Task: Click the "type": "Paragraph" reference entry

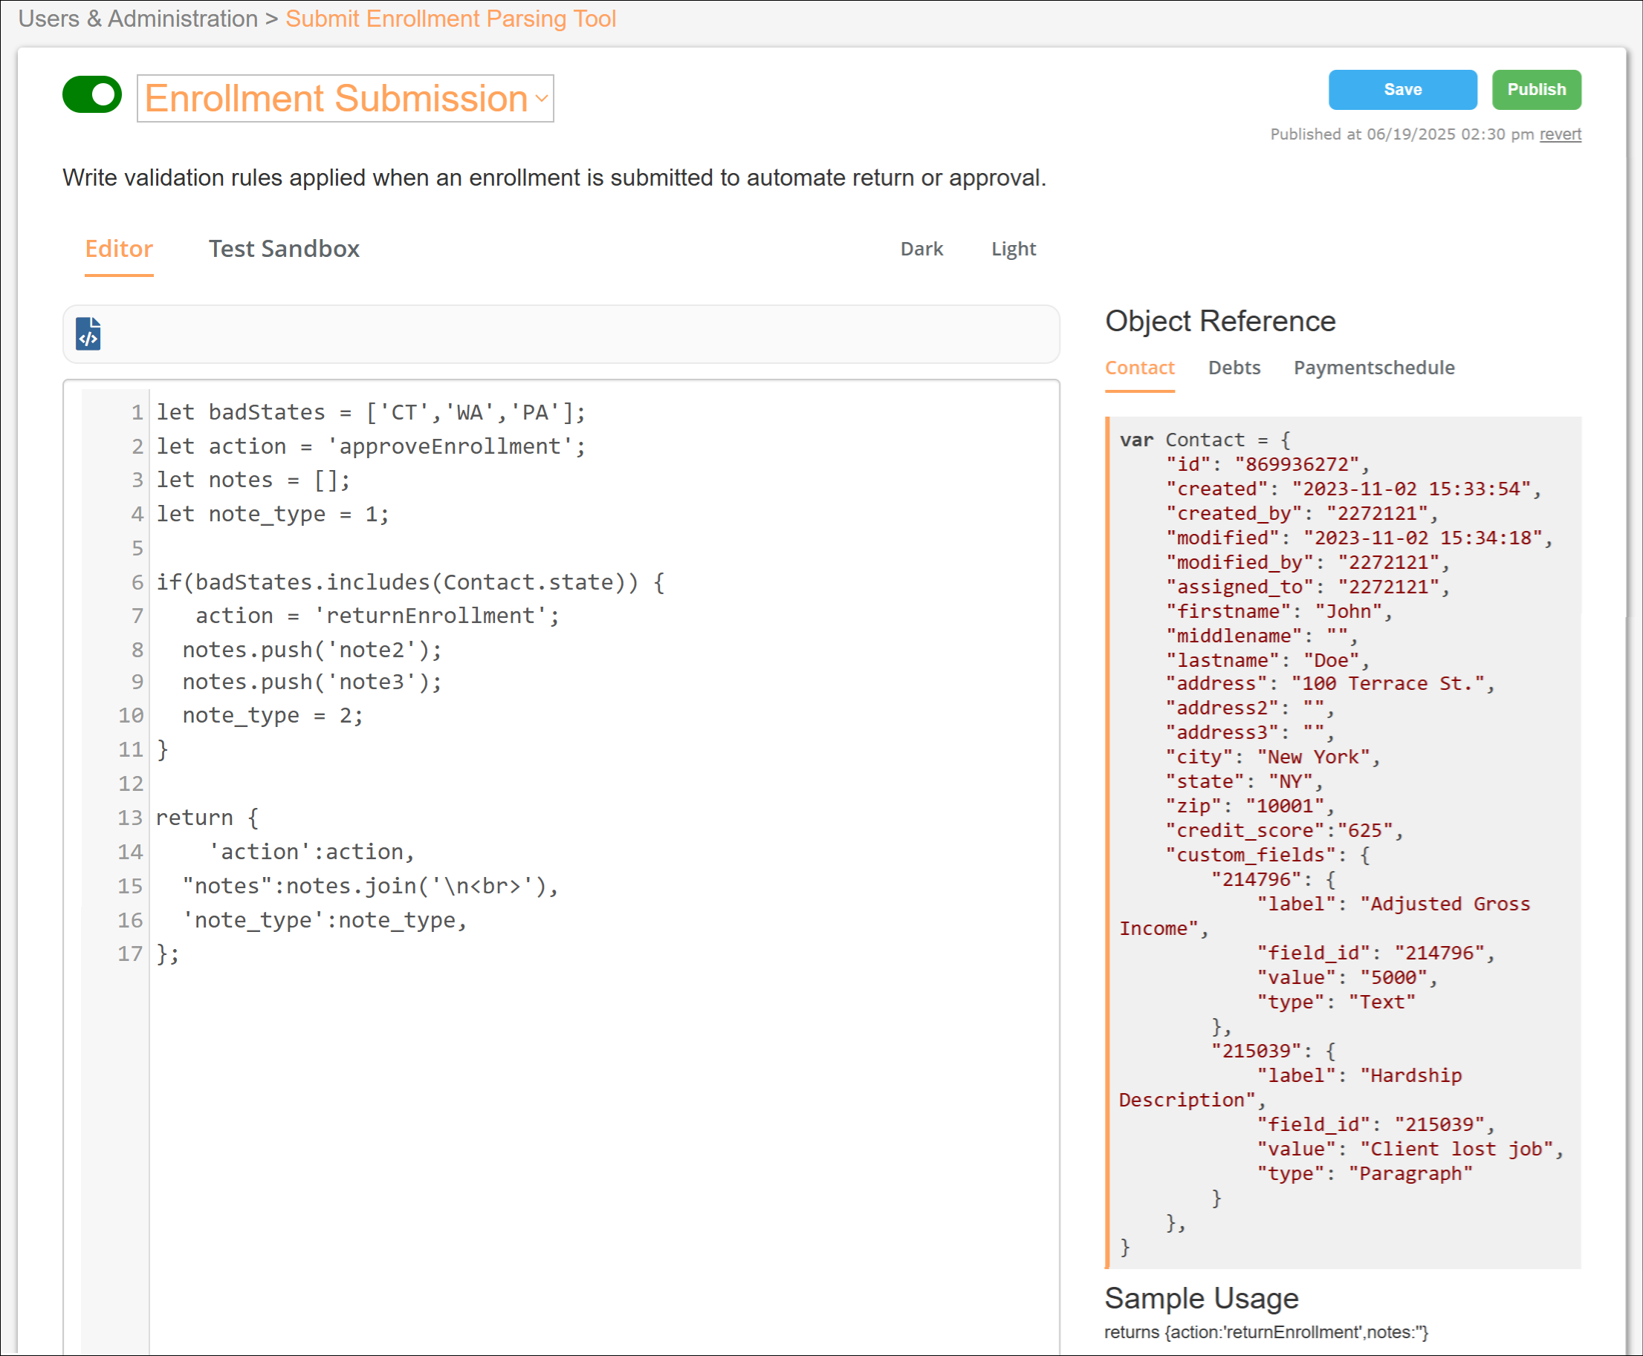Action: (x=1365, y=1174)
